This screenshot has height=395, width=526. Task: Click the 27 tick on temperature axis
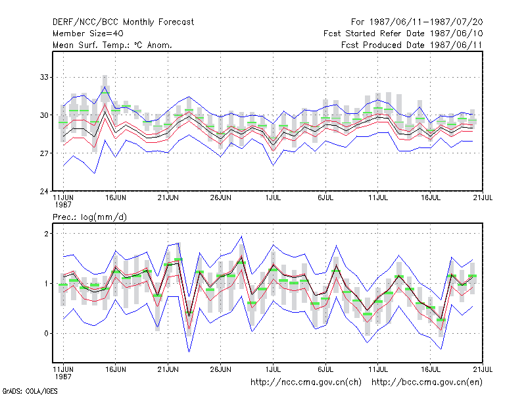point(44,153)
